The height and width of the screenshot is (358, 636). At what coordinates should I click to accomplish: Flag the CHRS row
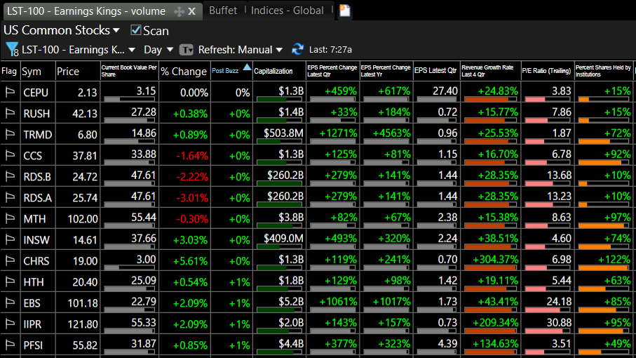[x=10, y=261]
